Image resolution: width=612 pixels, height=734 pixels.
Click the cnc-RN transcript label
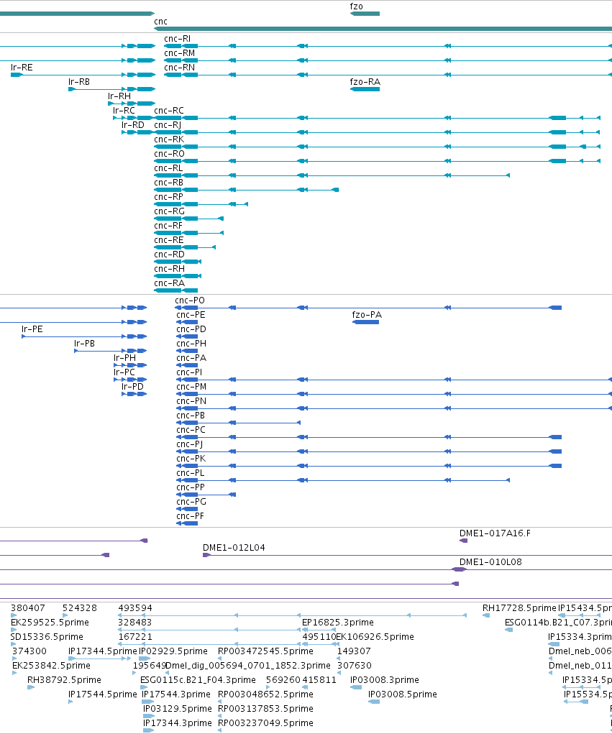(x=179, y=68)
